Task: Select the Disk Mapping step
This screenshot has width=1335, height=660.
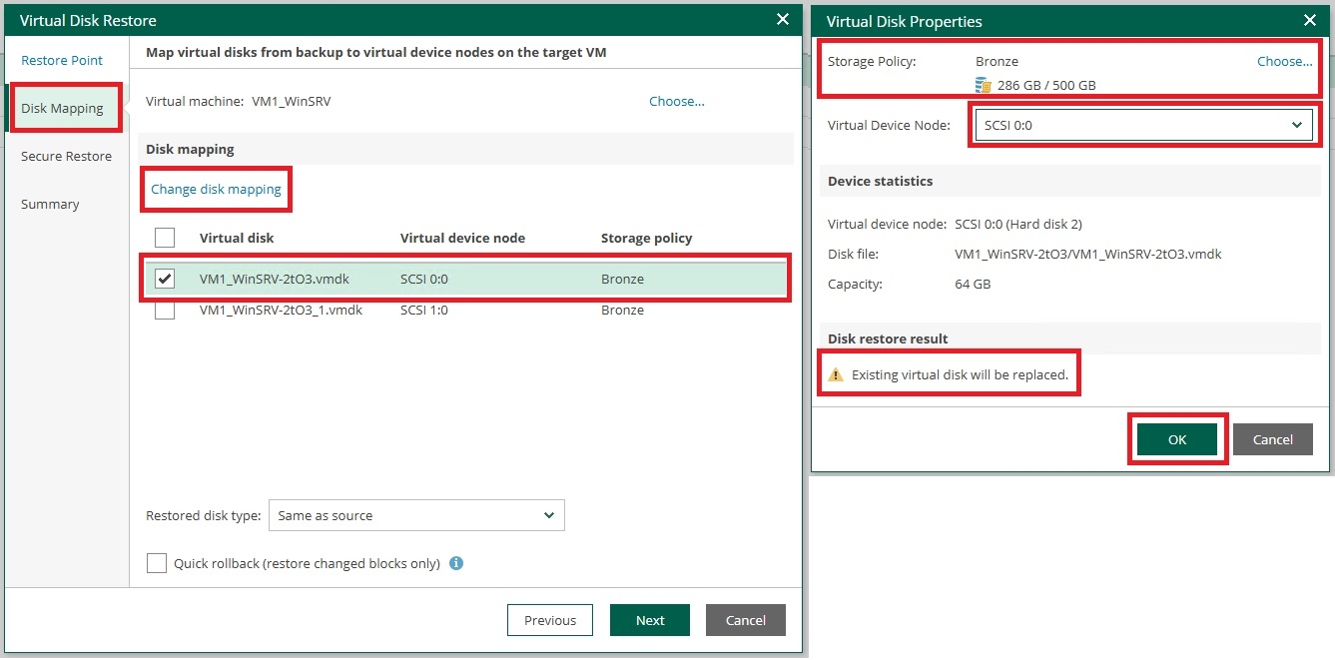Action: (x=62, y=108)
